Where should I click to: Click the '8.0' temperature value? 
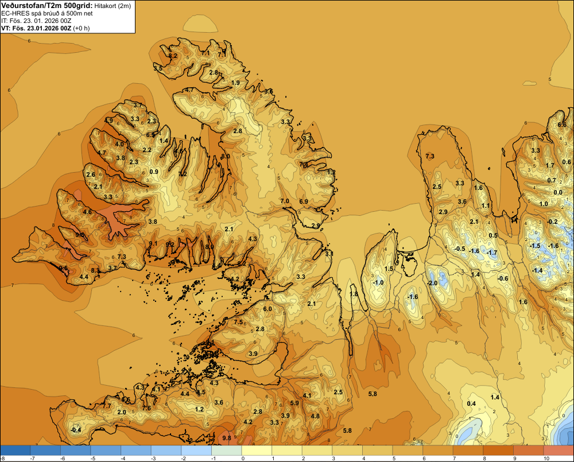pos(226,156)
